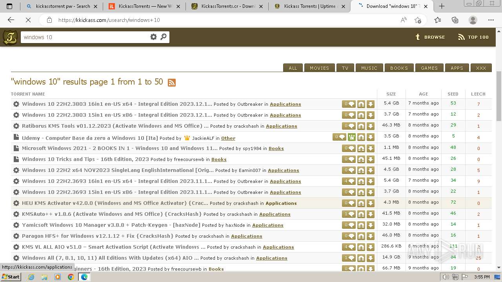This screenshot has height=282, width=502.
Task: Open Edge settings and more menu
Action: click(491, 20)
